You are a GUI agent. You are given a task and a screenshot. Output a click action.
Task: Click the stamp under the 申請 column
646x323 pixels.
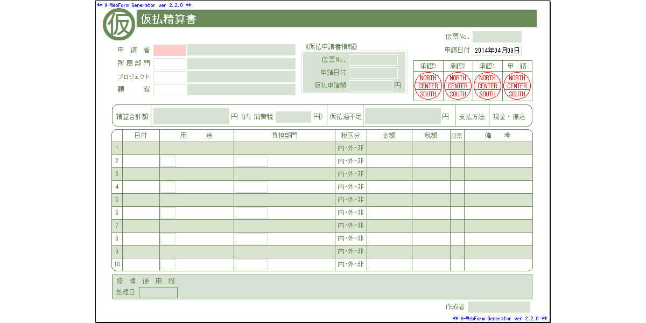tap(517, 86)
